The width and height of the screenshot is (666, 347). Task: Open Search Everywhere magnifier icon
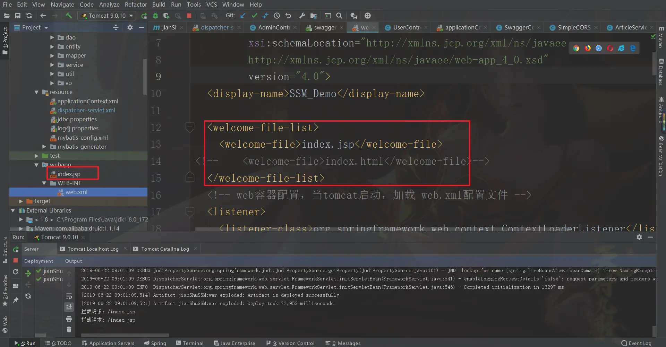(x=339, y=16)
